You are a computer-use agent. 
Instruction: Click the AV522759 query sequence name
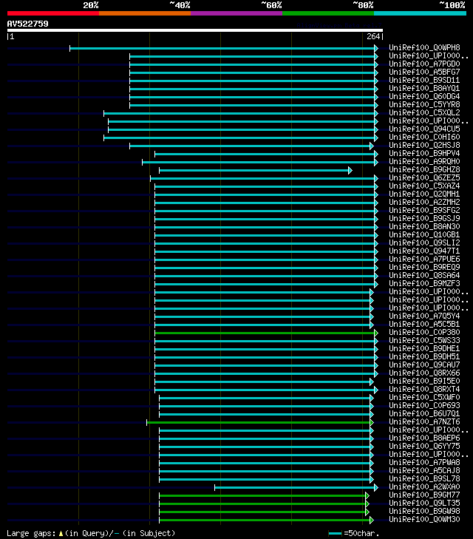coord(28,24)
